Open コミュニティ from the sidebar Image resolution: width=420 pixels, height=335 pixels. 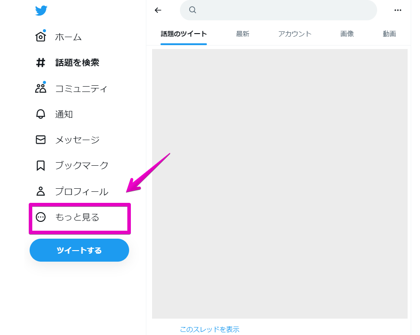tap(81, 88)
